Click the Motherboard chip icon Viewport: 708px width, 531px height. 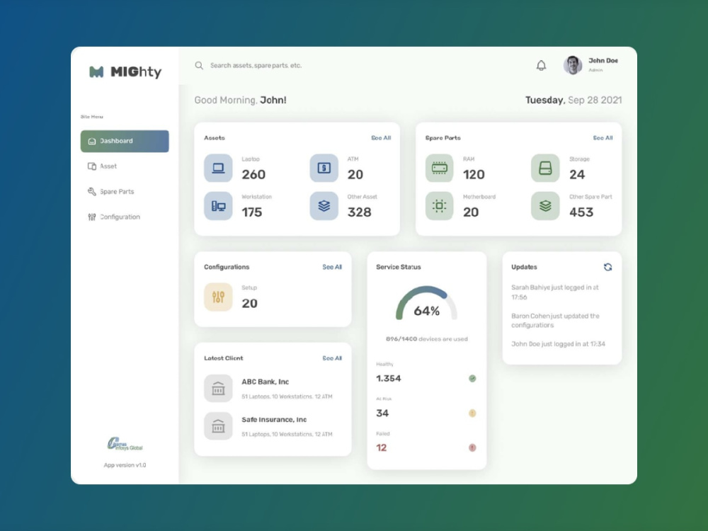(x=440, y=206)
